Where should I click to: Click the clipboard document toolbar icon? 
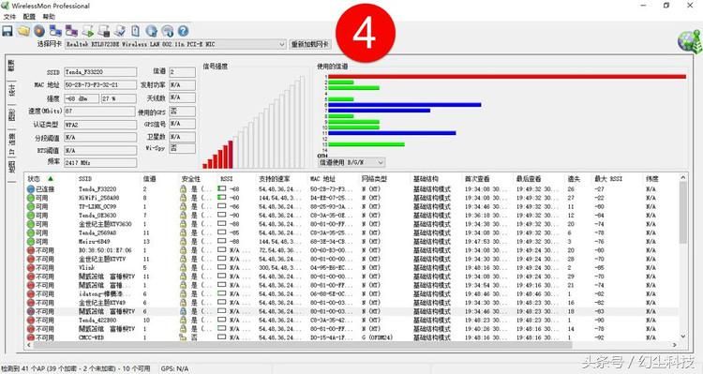coord(135,31)
